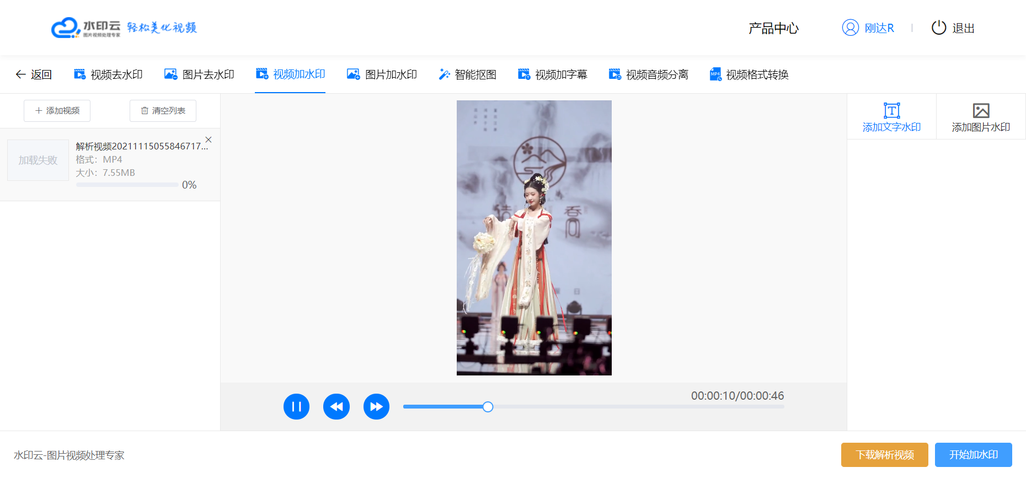Open the 智能抠图 tab
The image size is (1026, 478).
(x=475, y=74)
